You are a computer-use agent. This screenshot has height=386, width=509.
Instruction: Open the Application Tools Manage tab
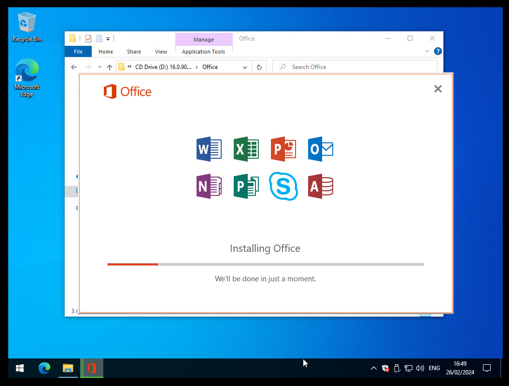click(203, 39)
